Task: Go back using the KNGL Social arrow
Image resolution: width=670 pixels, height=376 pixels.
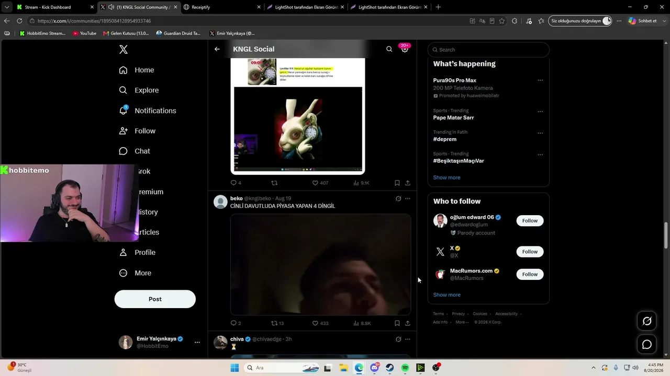Action: (217, 49)
